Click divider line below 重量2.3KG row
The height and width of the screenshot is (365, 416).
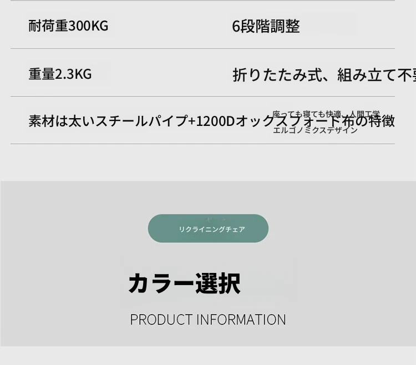(x=202, y=97)
